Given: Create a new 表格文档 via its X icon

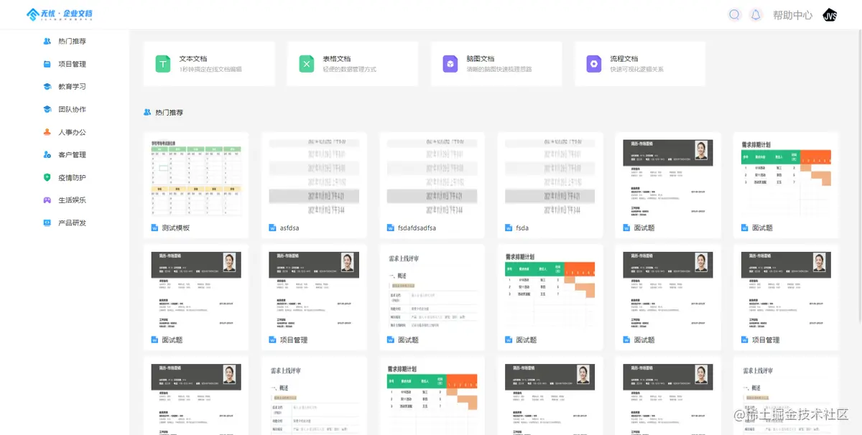Looking at the screenshot, I should tap(307, 64).
